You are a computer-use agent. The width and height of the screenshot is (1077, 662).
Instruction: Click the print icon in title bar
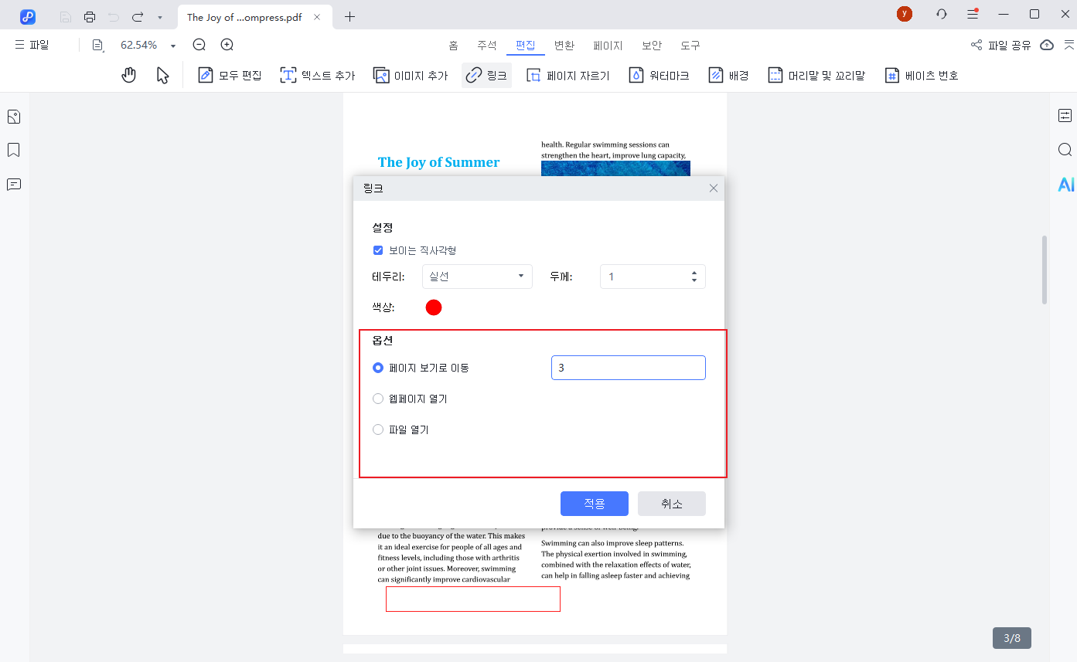[x=90, y=16]
